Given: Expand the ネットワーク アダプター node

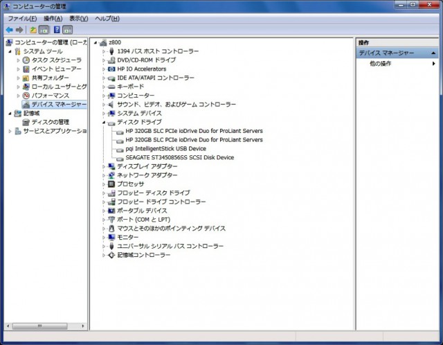Looking at the screenshot, I should point(104,175).
